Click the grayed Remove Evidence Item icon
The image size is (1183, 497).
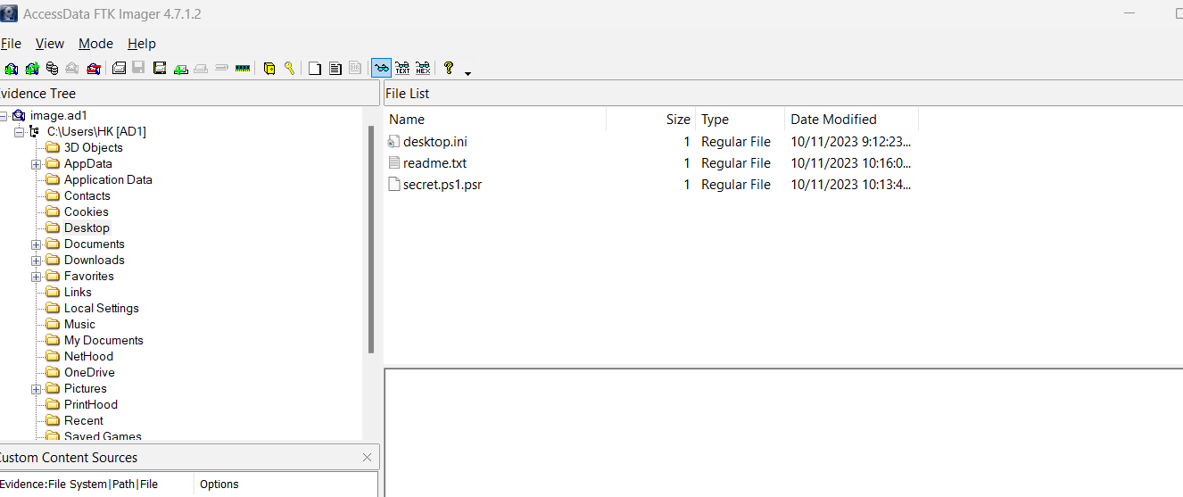[x=72, y=68]
